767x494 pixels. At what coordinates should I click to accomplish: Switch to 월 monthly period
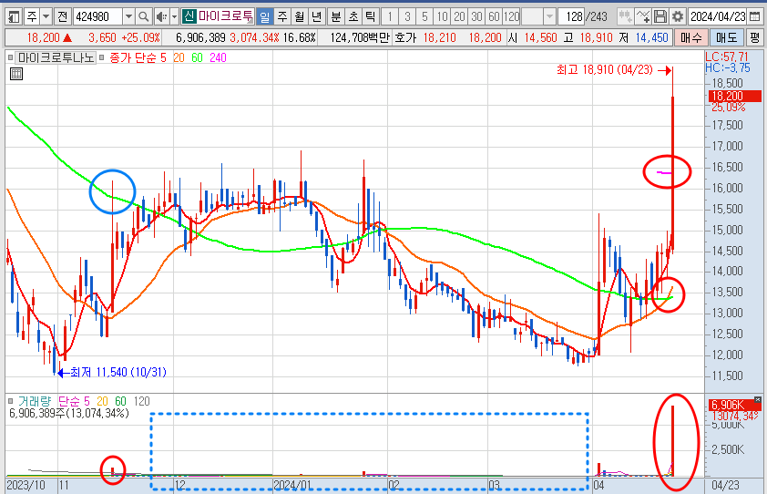click(300, 17)
